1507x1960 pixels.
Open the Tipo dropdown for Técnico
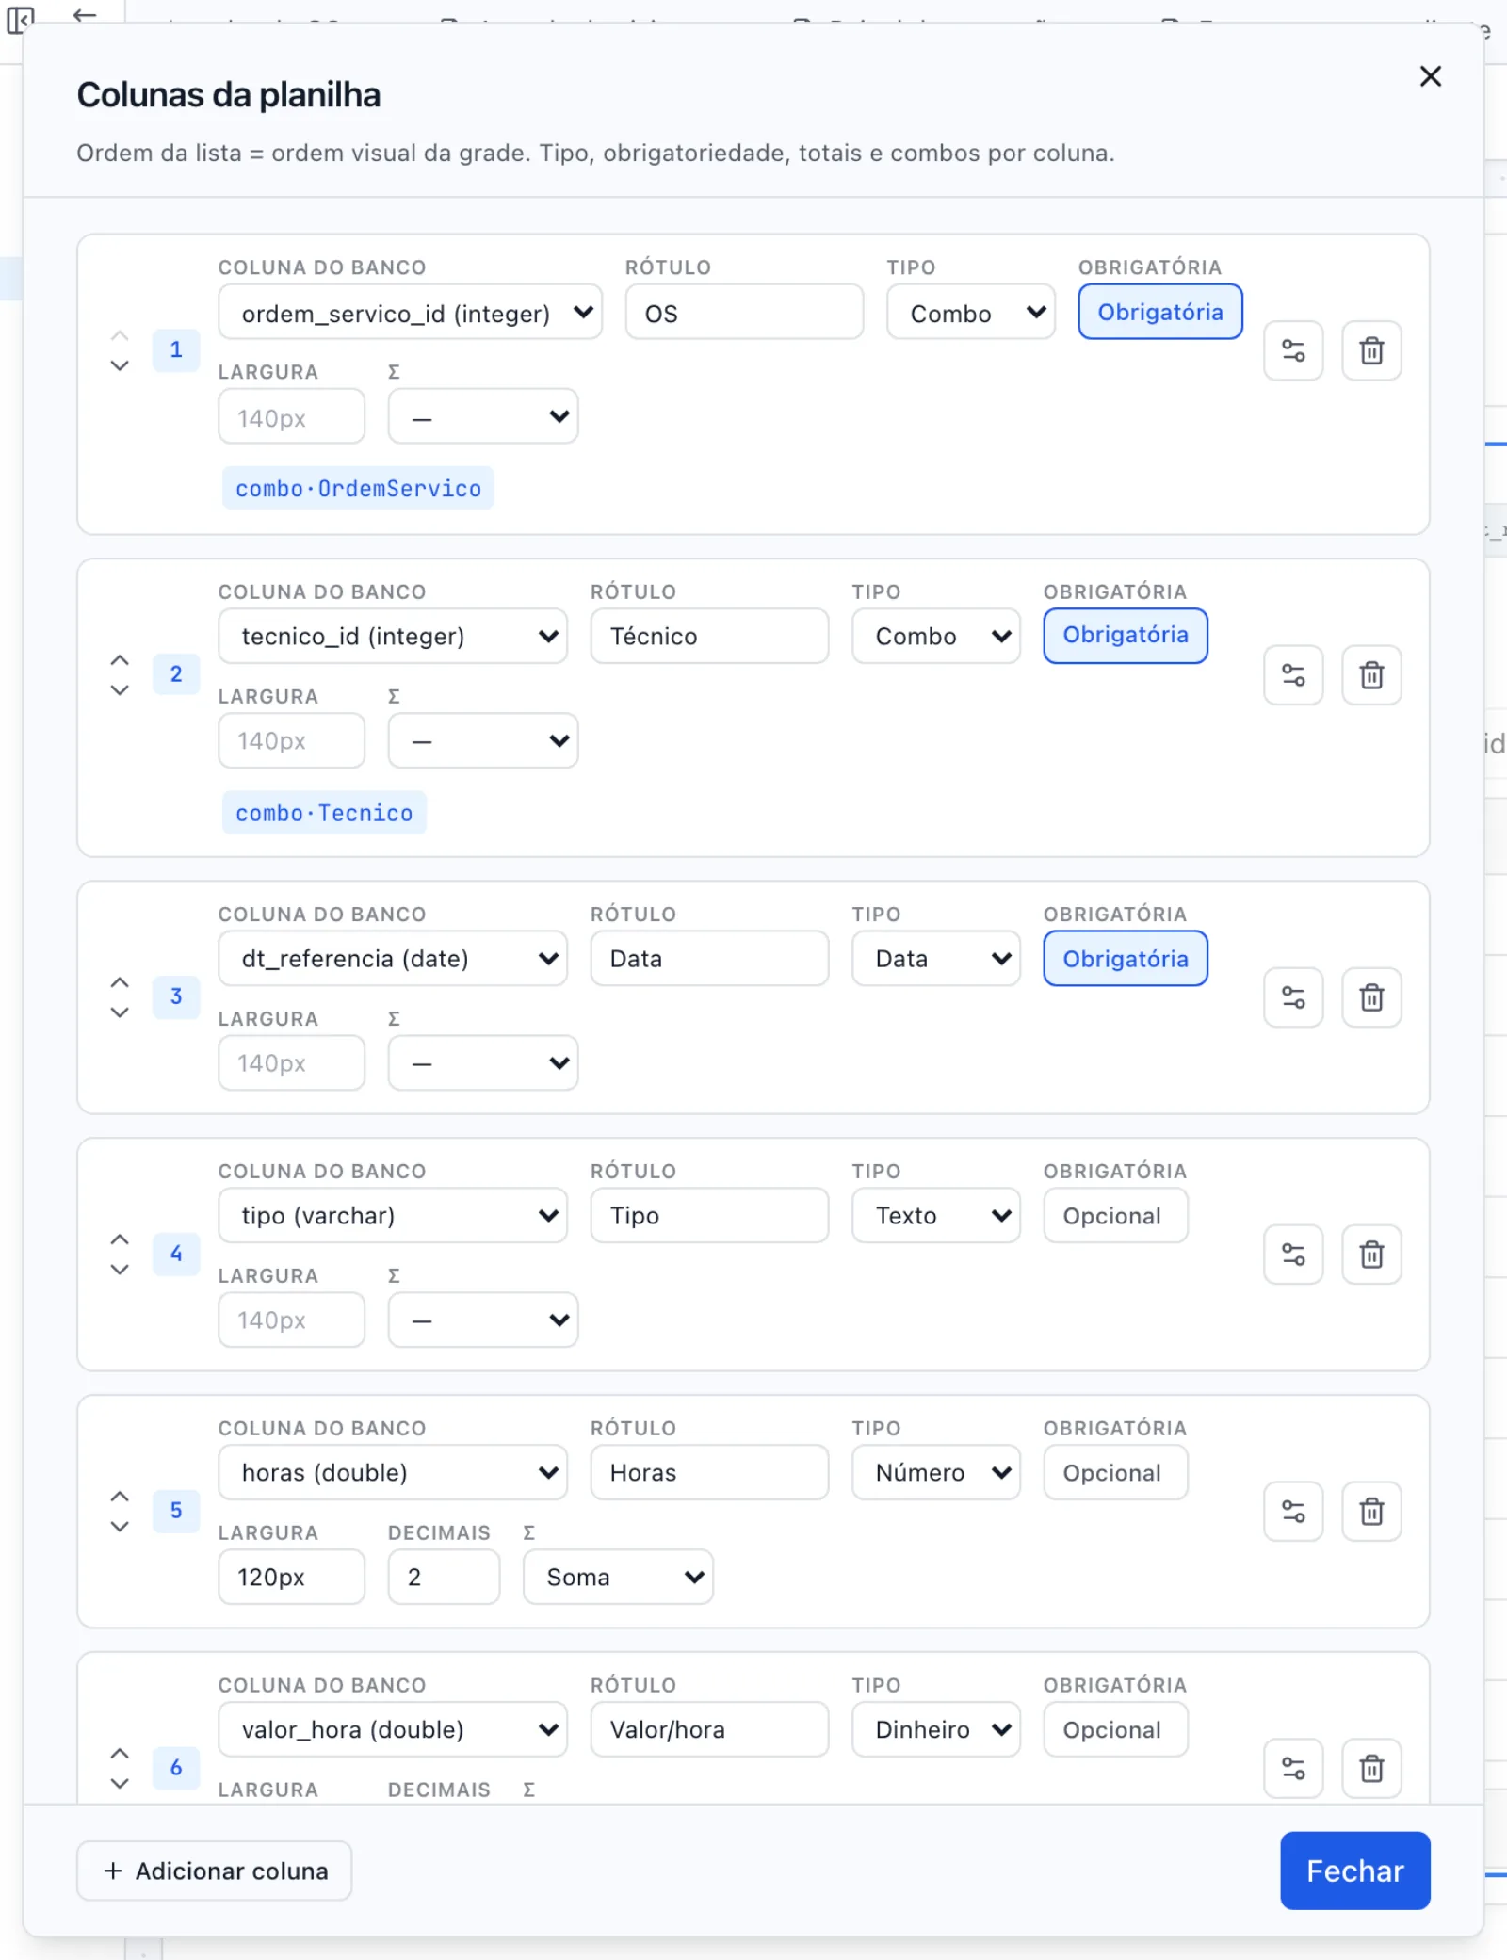tap(936, 636)
